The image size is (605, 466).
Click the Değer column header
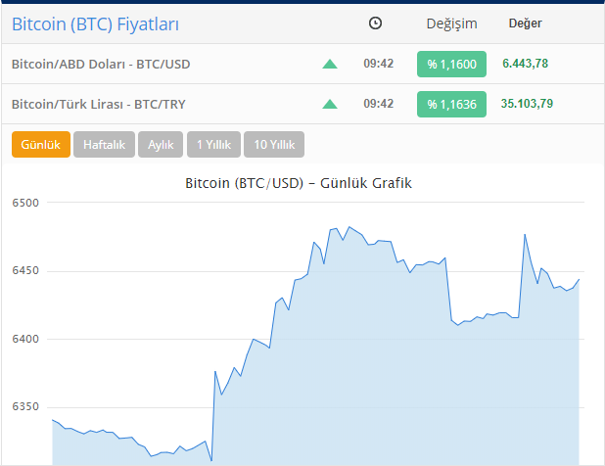coord(525,23)
